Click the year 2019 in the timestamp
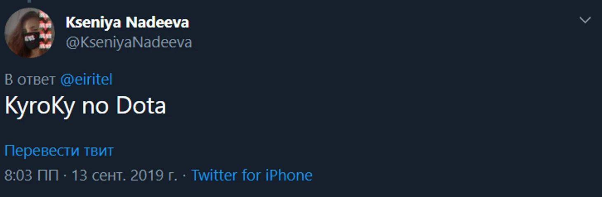602x197 pixels. coord(147,176)
